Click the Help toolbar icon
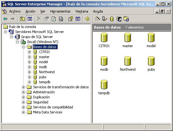This screenshot has width=173, height=131. coord(70,19)
